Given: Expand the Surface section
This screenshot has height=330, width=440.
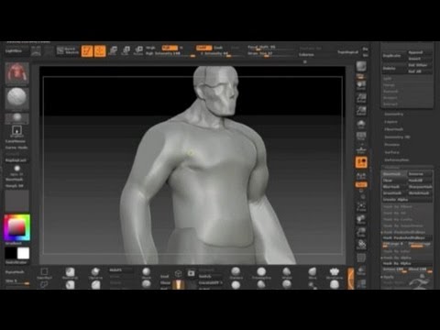Looking at the screenshot, I should (392, 152).
